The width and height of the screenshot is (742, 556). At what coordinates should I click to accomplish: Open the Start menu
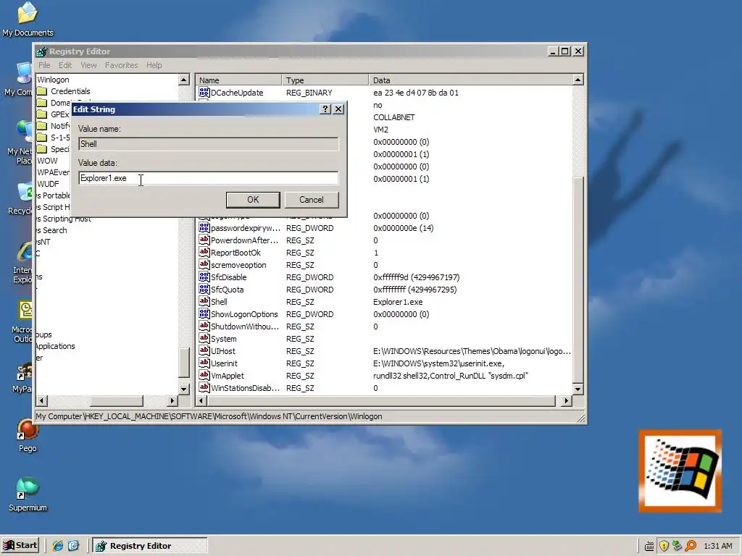click(x=20, y=546)
